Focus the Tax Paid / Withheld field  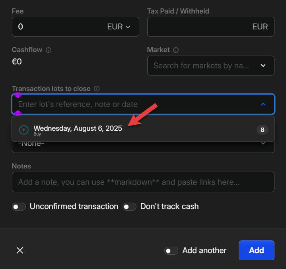[199, 27]
